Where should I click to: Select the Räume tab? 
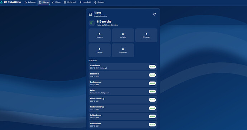[x=44, y=3]
